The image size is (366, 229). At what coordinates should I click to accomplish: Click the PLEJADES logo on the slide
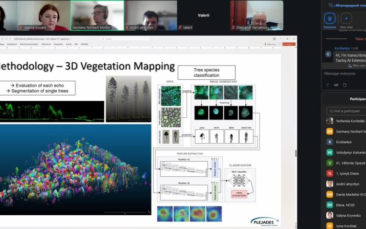[265, 222]
